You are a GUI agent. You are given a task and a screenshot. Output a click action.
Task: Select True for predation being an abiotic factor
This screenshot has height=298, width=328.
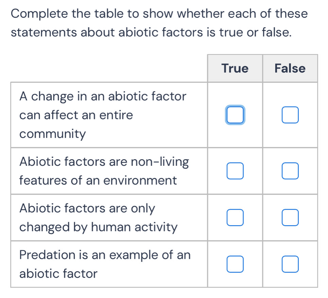(235, 264)
